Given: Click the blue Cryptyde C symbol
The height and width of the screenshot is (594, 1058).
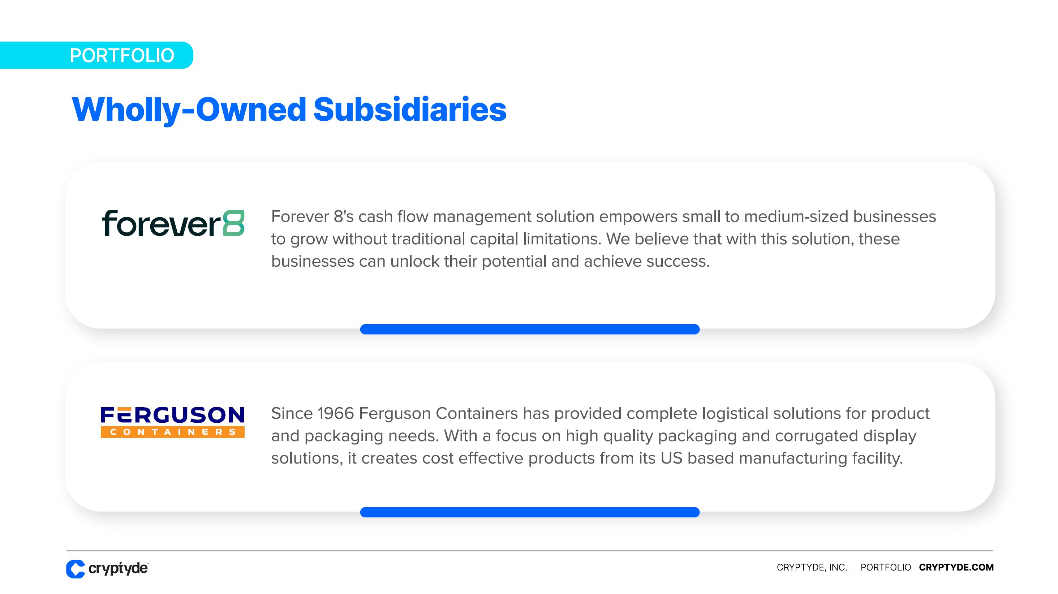Looking at the screenshot, I should click(x=76, y=569).
